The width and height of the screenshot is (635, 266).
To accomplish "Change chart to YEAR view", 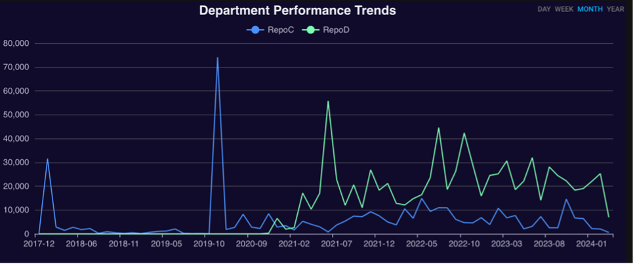I will [615, 9].
